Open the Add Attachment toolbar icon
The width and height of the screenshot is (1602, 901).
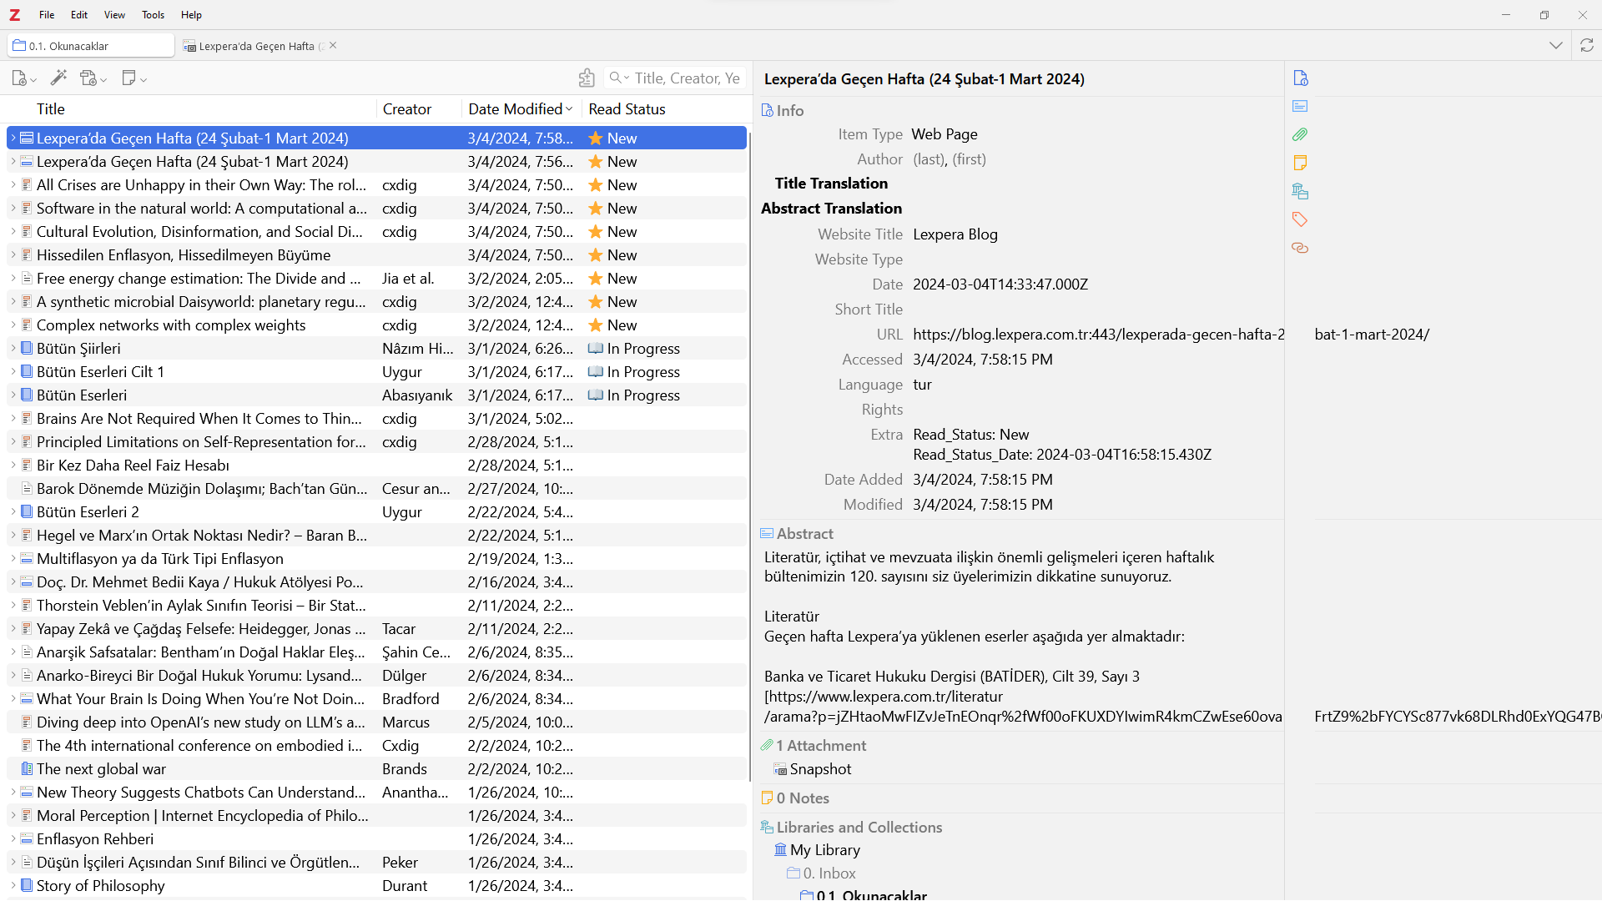(x=89, y=78)
